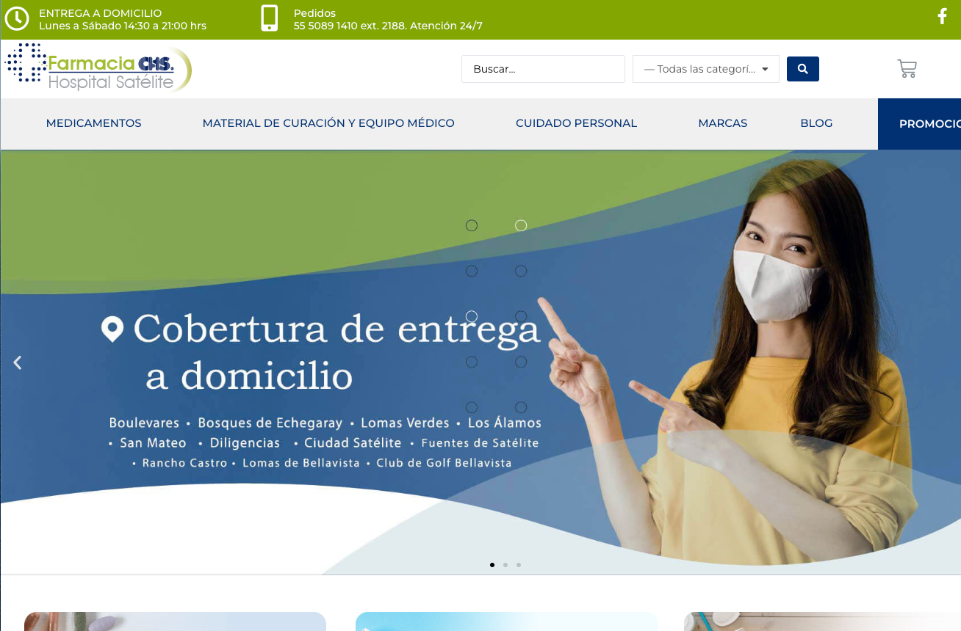Go to previous slide with left arrow

click(18, 362)
